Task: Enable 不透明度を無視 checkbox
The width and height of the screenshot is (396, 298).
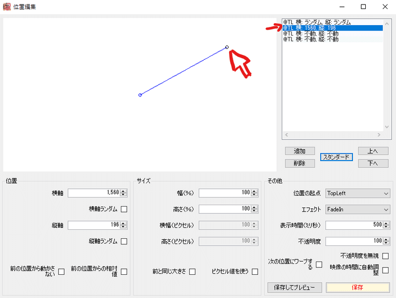Action: [386, 256]
